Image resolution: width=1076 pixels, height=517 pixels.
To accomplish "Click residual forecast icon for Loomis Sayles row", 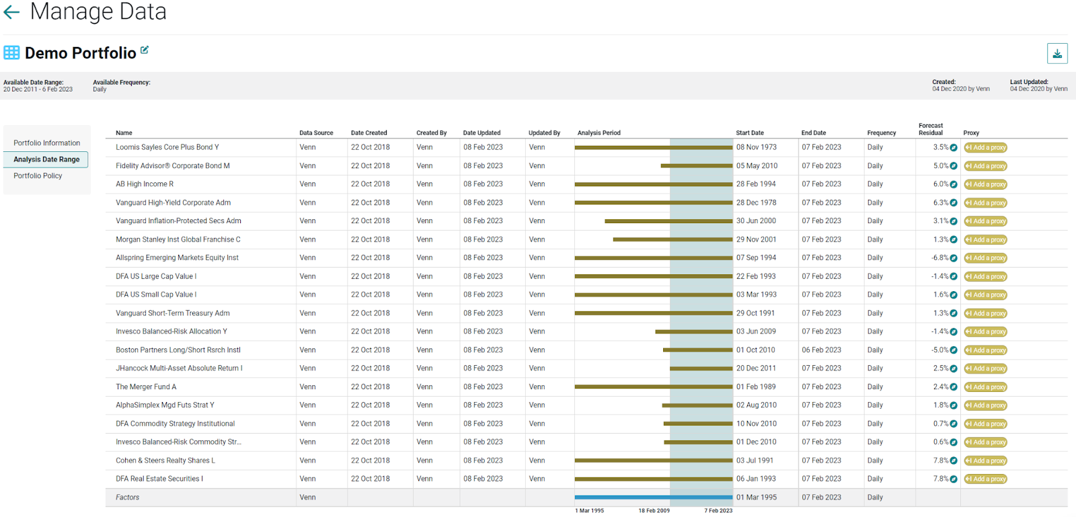I will (954, 148).
